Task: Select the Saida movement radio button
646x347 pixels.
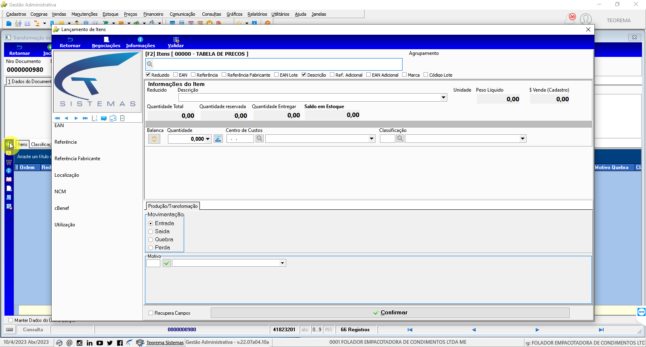Action: [151, 232]
